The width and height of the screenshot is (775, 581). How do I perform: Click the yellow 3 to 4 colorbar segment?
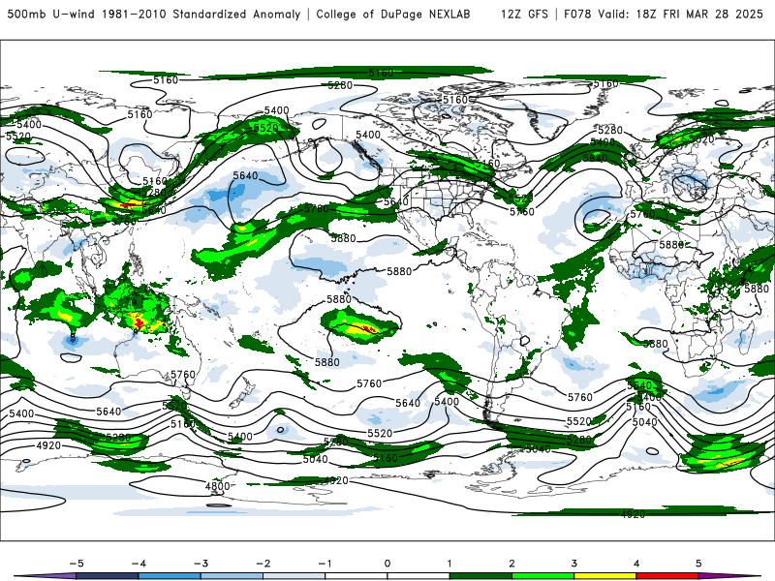pos(604,576)
